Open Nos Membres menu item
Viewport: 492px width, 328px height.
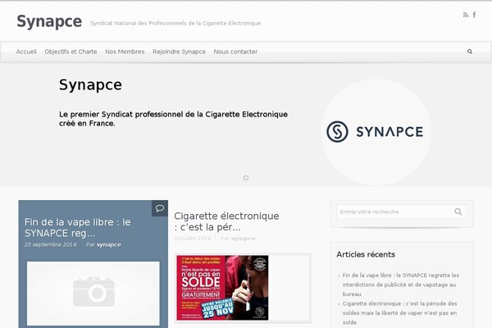[x=125, y=52]
